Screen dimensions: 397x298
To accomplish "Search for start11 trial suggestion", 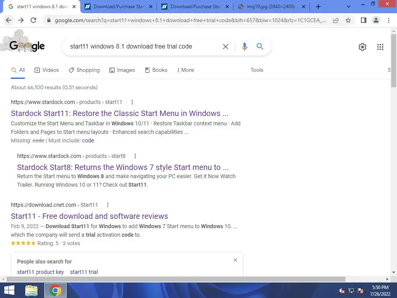I will [x=84, y=272].
